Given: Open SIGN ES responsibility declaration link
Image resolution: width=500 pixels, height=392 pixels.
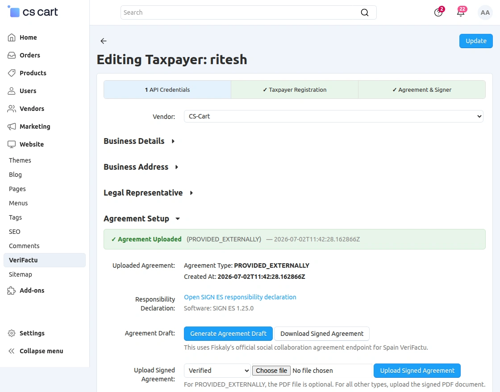Looking at the screenshot, I should [x=240, y=297].
